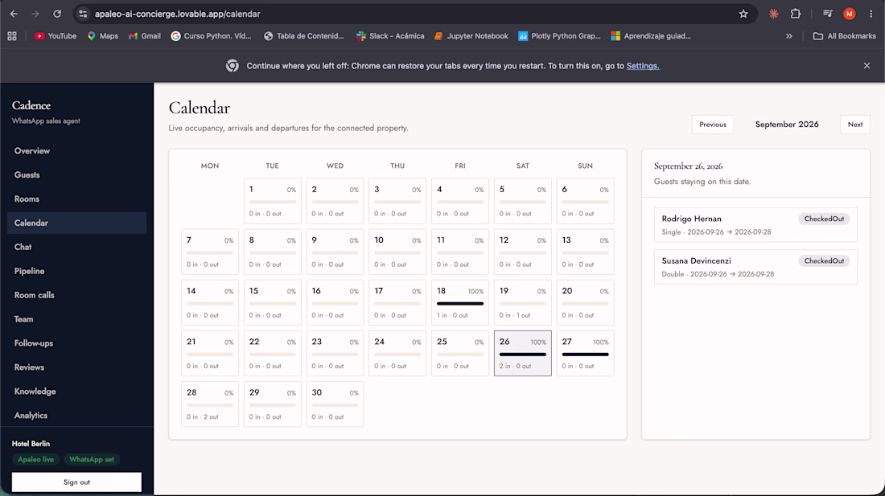This screenshot has height=496, width=885.
Task: Dismiss the Chrome restore tabs notification
Action: 866,66
